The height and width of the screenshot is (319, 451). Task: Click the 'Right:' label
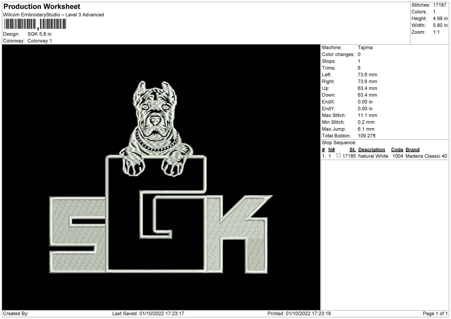(x=328, y=82)
